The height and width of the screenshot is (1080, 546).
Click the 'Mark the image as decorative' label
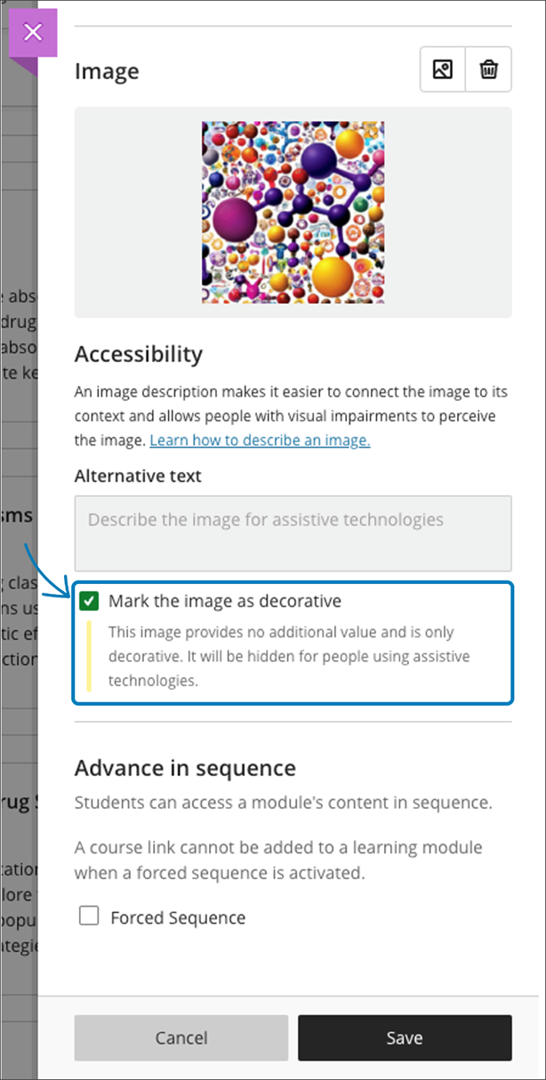coord(224,602)
